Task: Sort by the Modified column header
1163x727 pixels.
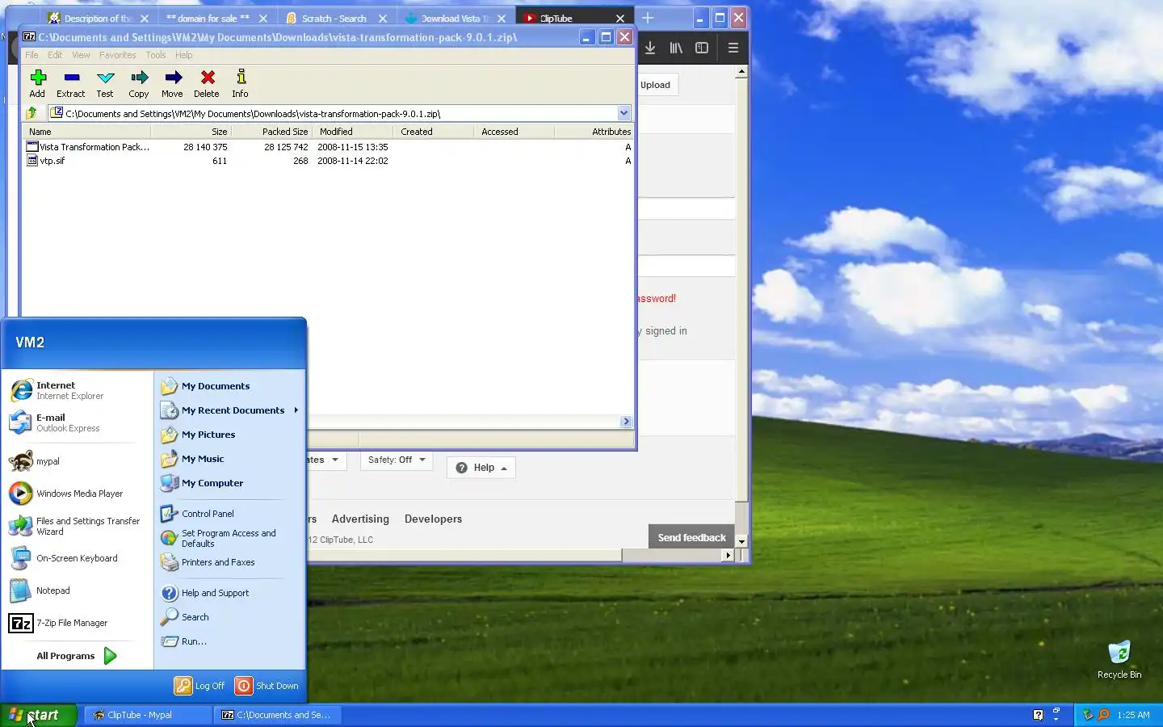Action: point(352,132)
